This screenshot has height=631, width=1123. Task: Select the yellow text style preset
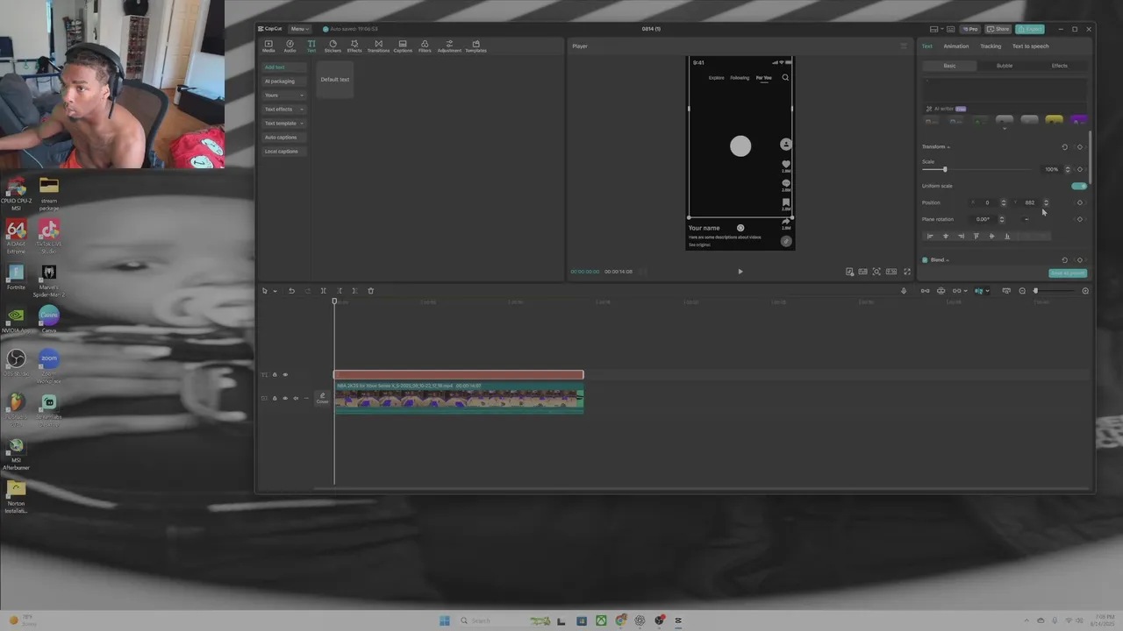pos(1054,120)
